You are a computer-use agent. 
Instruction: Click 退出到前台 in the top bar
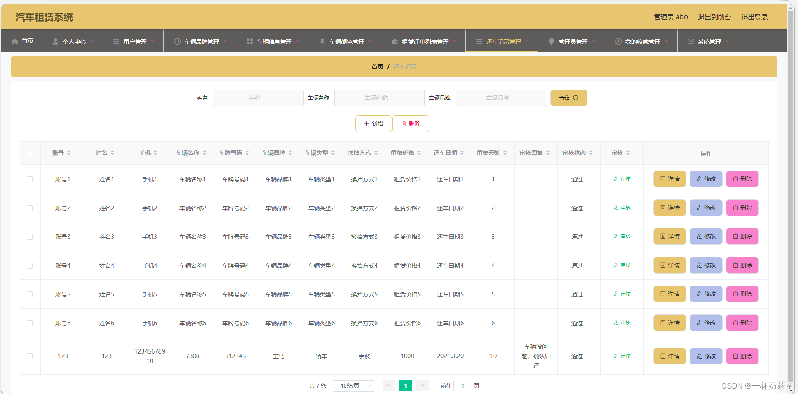tap(715, 17)
